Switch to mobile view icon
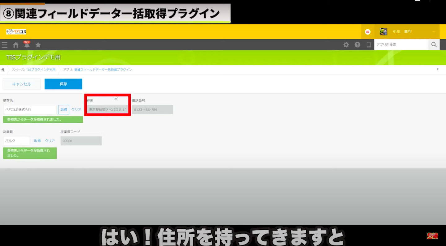Image resolution: width=446 pixels, height=246 pixels. point(369,45)
